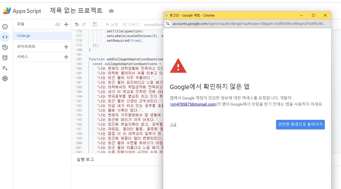This screenshot has height=189, width=341.
Task: Click the 파일 section header
Action: 21,24
